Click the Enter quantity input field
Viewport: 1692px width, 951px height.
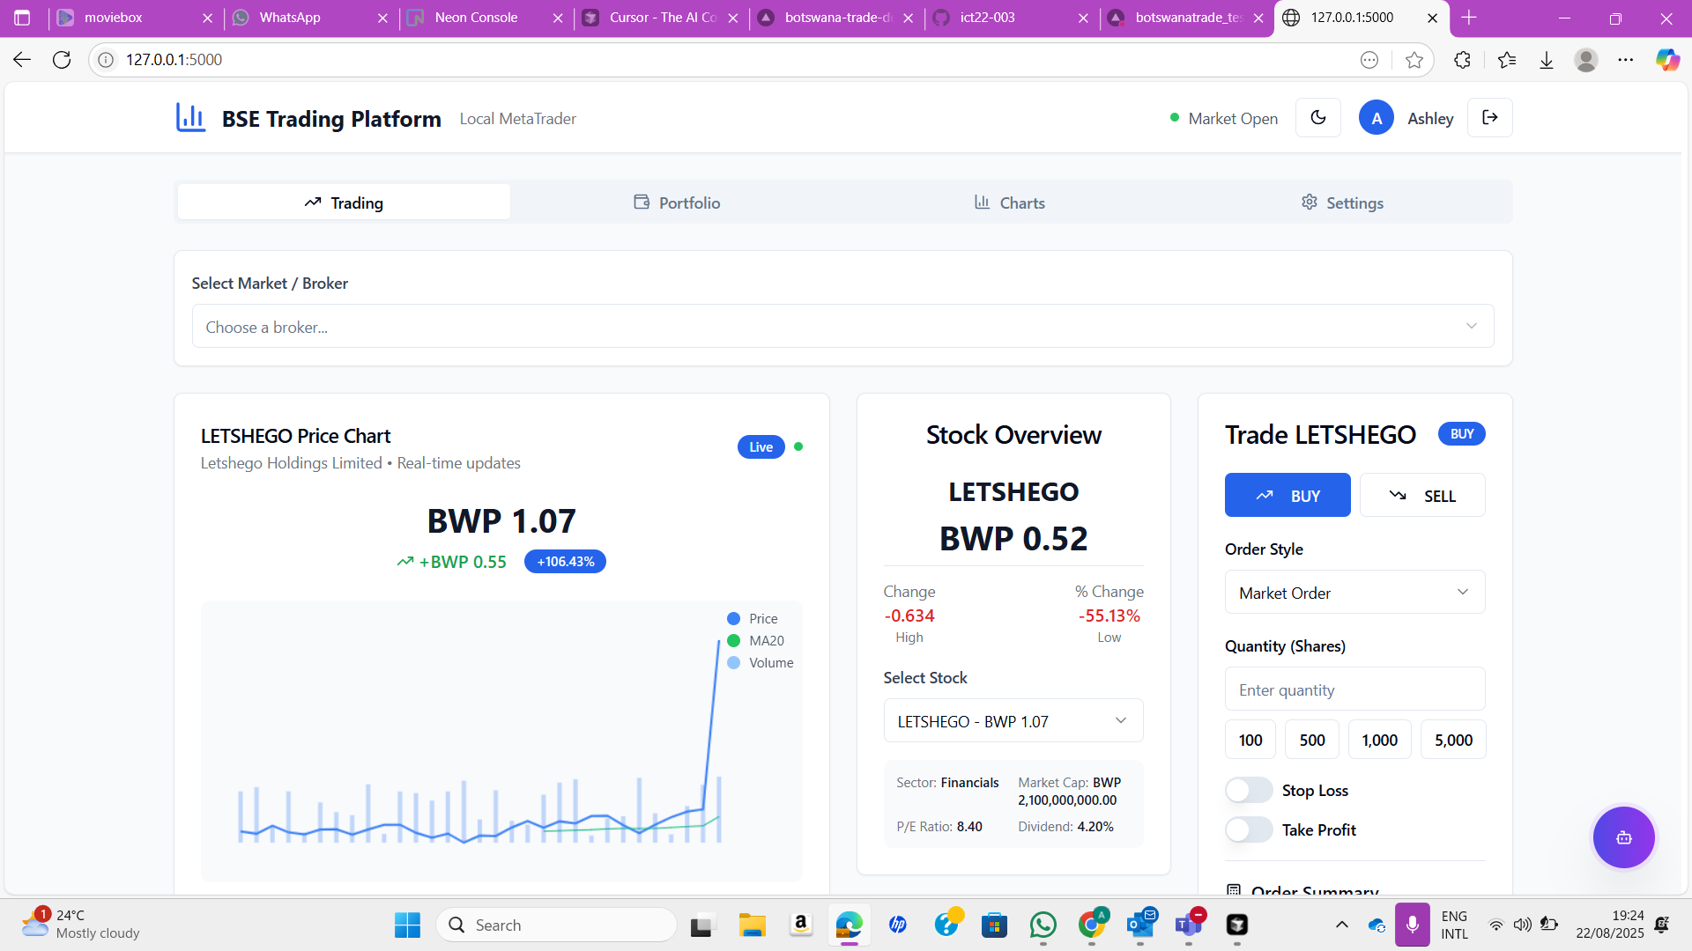[1354, 689]
